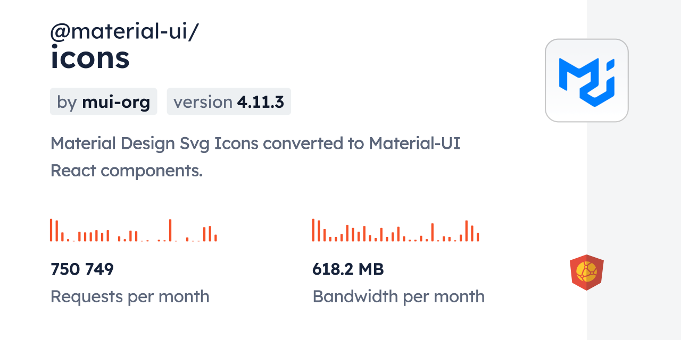Select the "Requests per month" label
The width and height of the screenshot is (681, 340).
(130, 296)
